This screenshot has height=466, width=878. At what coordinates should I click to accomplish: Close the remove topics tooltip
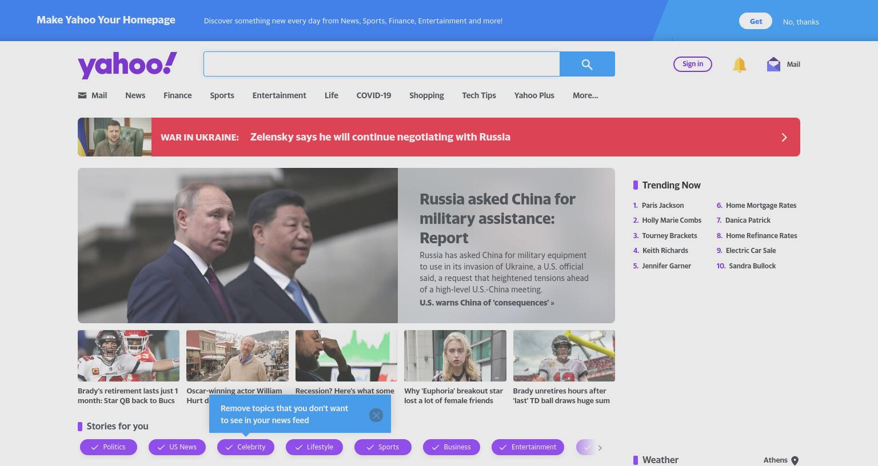[376, 415]
